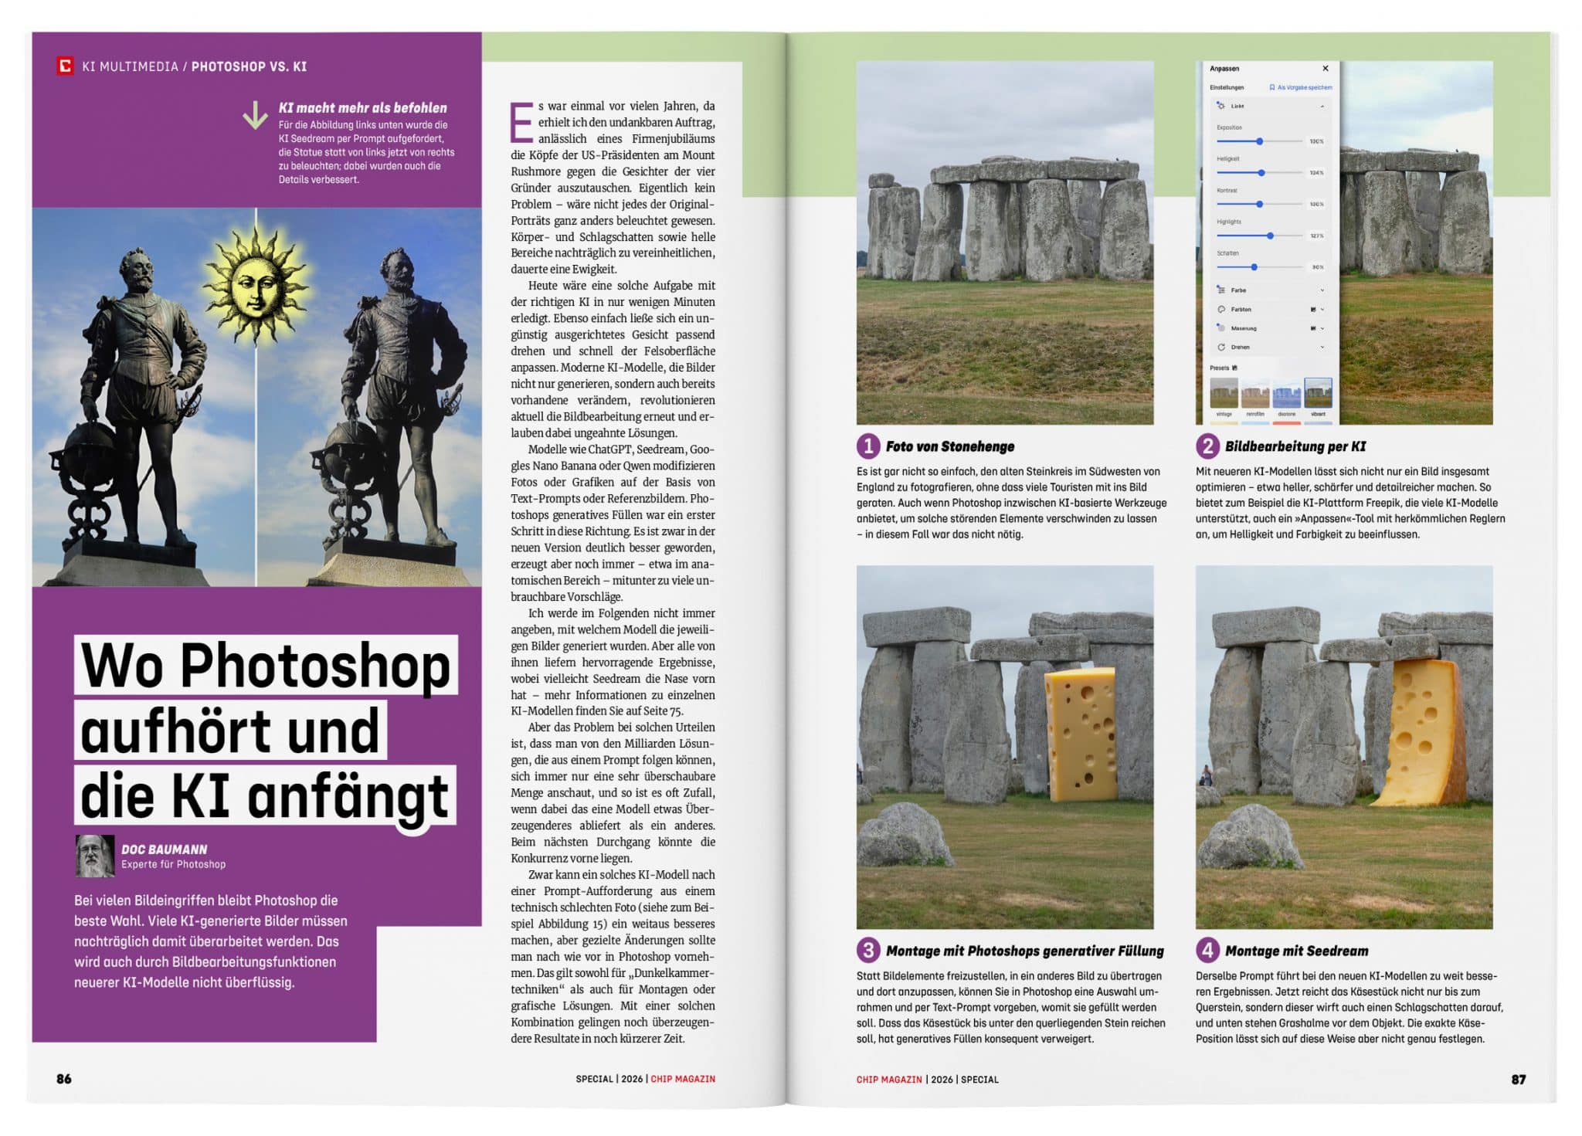The height and width of the screenshot is (1136, 1582).
Task: Click the Doc Baumann author portrait
Action: tap(94, 856)
